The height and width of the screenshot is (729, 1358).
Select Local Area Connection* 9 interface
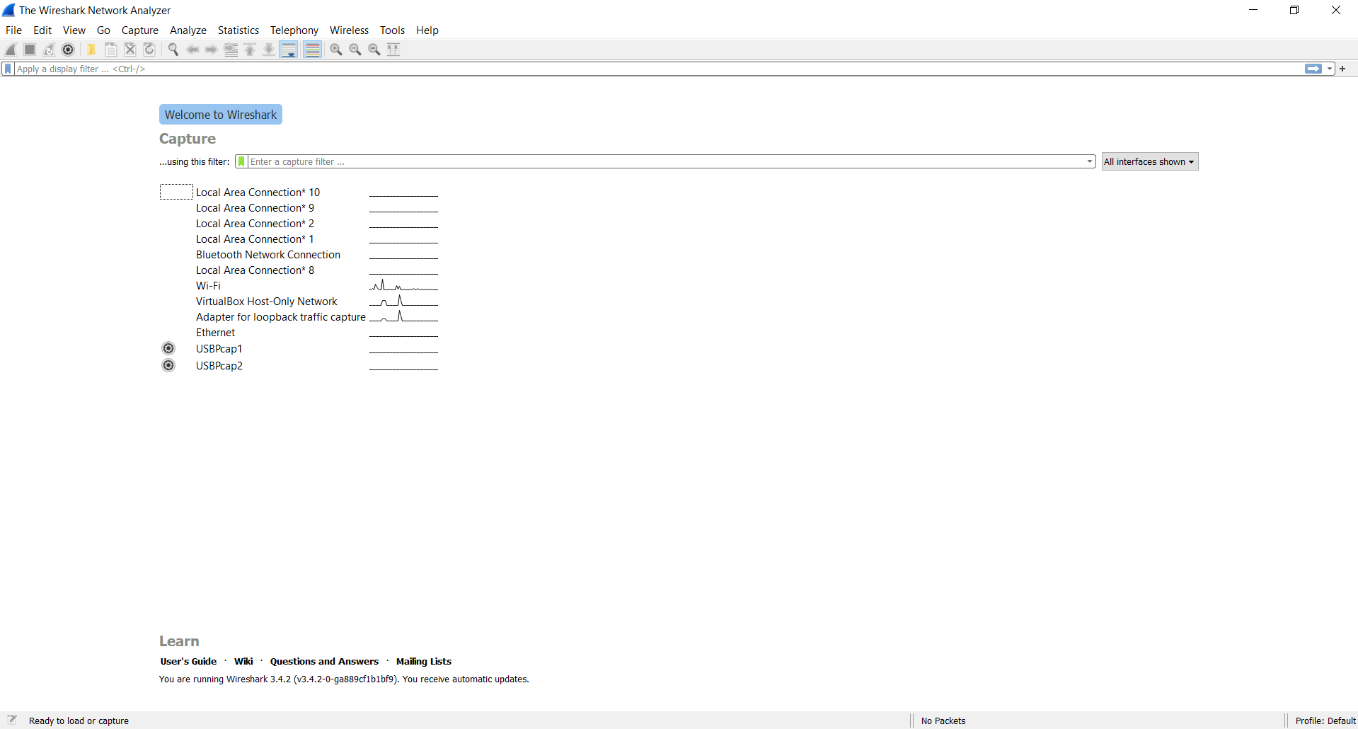click(299, 208)
